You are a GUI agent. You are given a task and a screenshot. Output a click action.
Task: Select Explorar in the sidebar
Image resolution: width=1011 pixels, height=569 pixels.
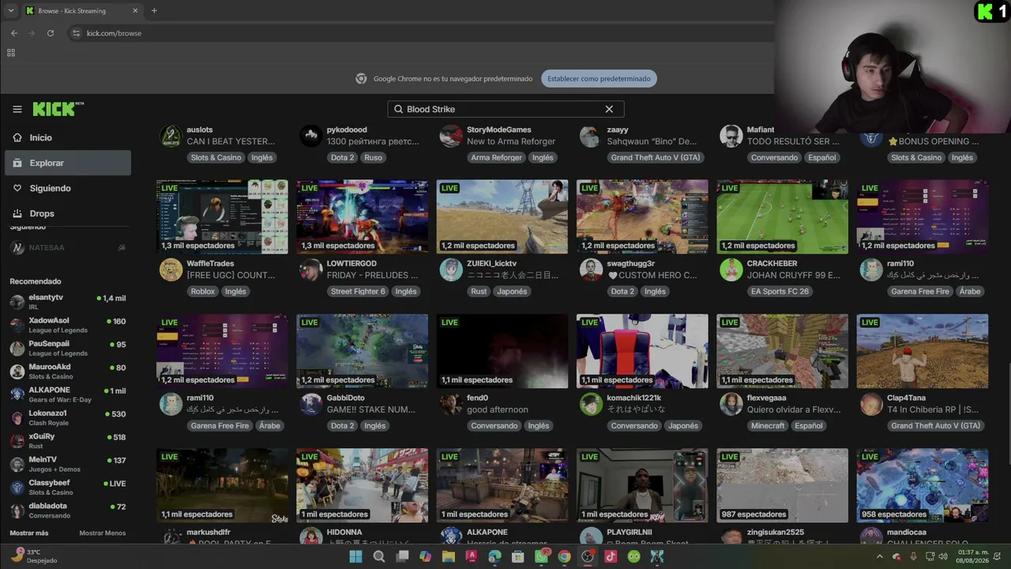coord(68,163)
